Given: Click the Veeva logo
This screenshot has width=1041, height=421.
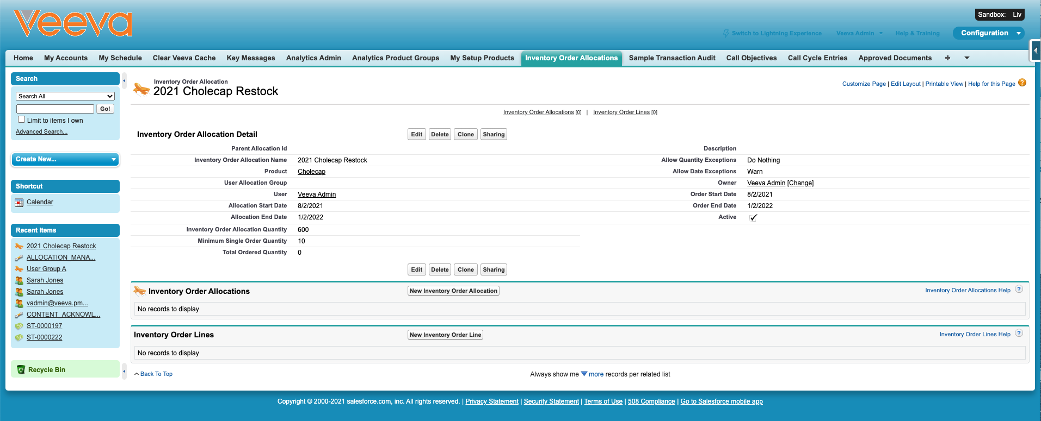Looking at the screenshot, I should (x=73, y=24).
